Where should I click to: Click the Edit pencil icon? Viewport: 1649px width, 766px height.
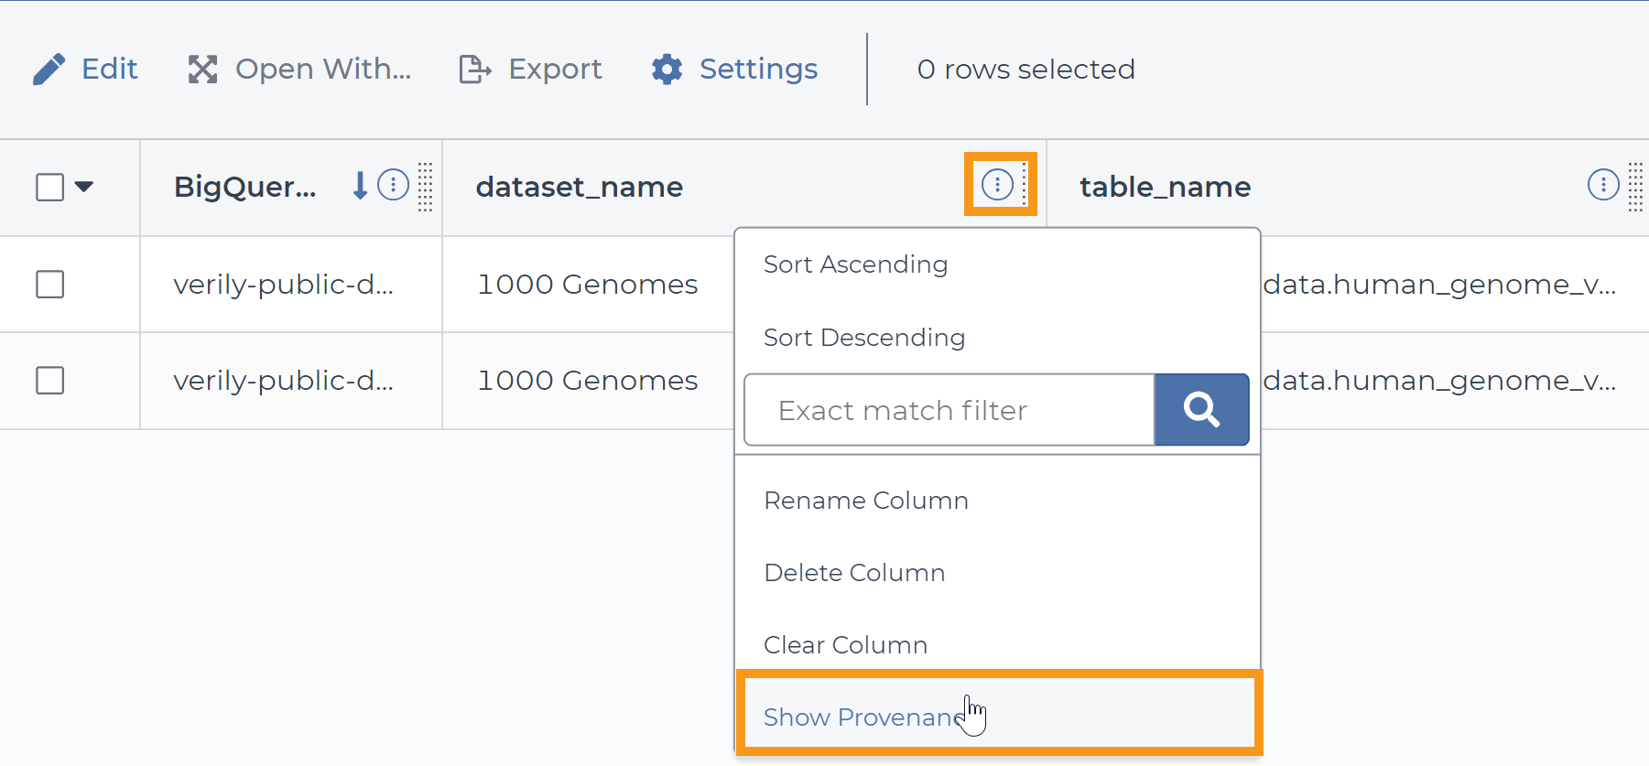(x=49, y=70)
